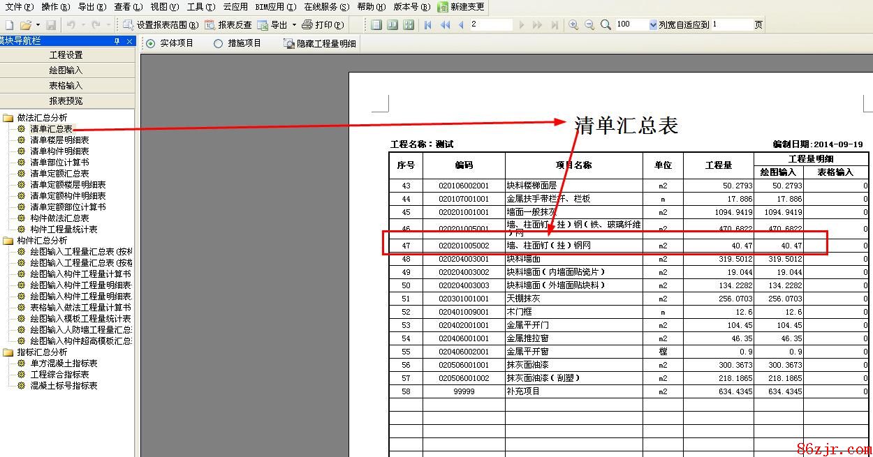This screenshot has height=457, width=873.
Task: Click the zoom in magnifier
Action: [573, 25]
